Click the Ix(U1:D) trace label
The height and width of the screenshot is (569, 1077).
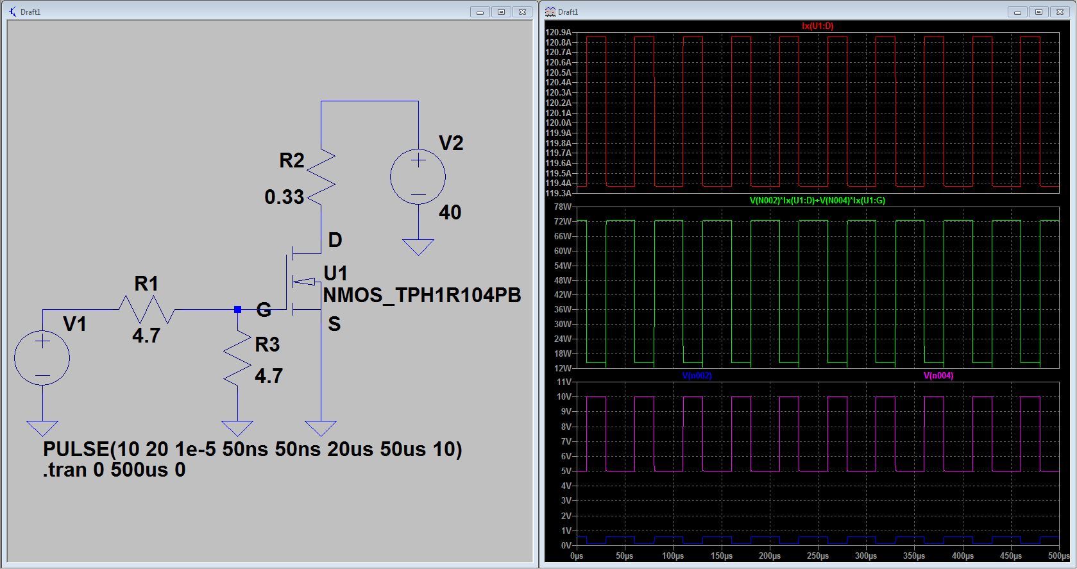tap(818, 26)
